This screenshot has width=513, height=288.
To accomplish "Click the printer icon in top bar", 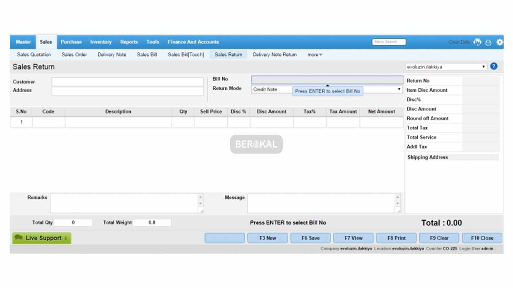I will (488, 42).
